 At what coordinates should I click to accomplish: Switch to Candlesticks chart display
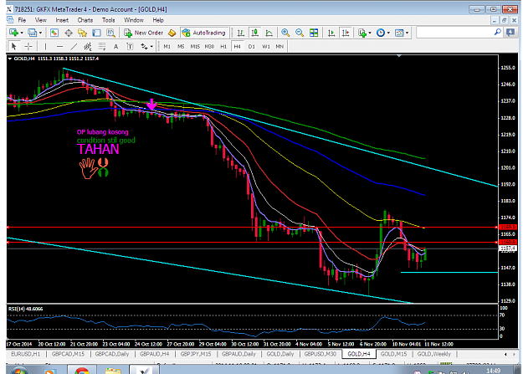tap(255, 33)
